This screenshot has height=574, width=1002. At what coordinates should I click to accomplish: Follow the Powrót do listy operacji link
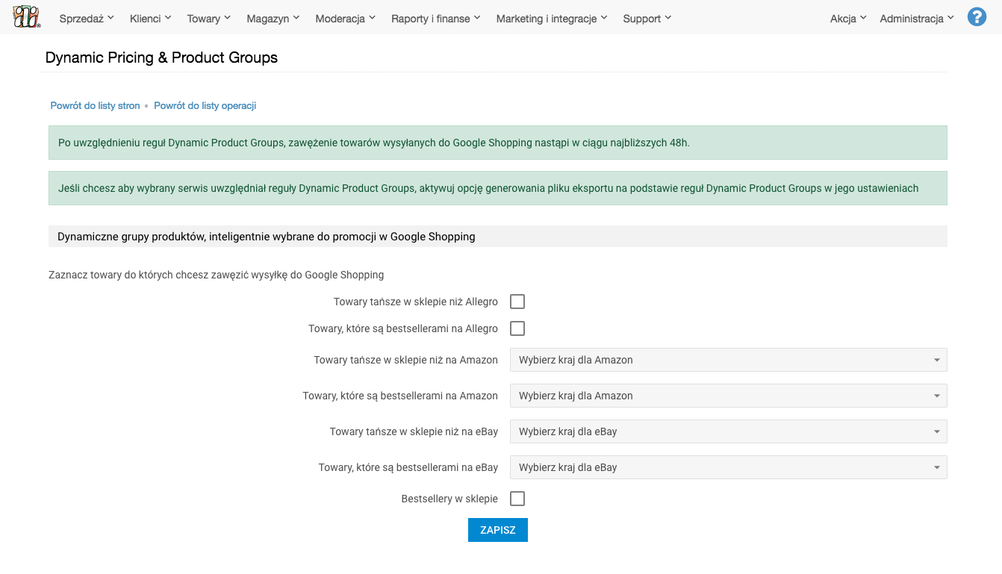click(205, 106)
